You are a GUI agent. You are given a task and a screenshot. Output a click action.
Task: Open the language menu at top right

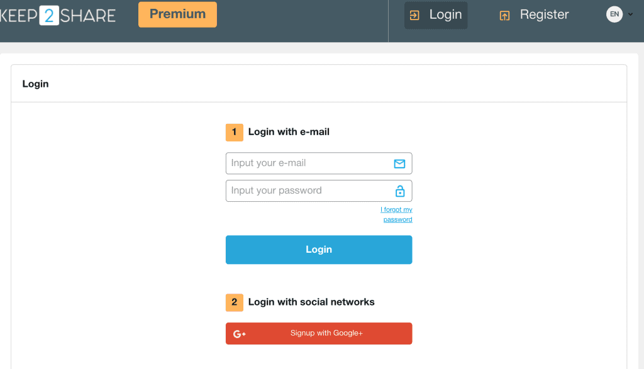(619, 14)
